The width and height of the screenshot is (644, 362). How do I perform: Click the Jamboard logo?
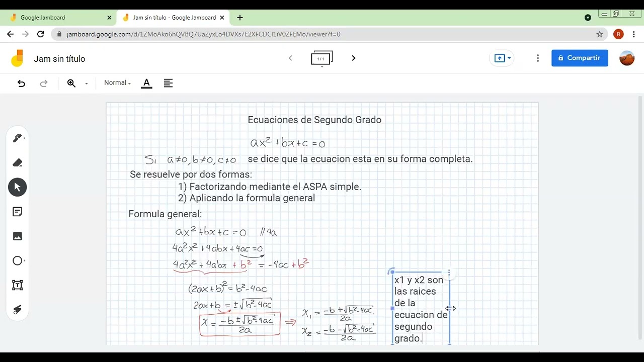[18, 58]
